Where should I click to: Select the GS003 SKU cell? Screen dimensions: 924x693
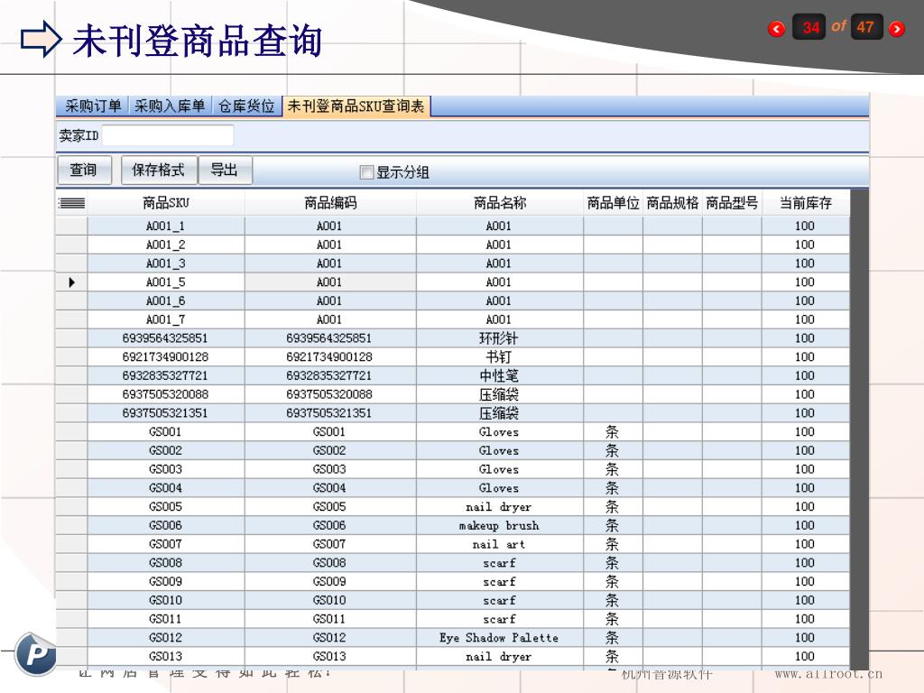(166, 469)
